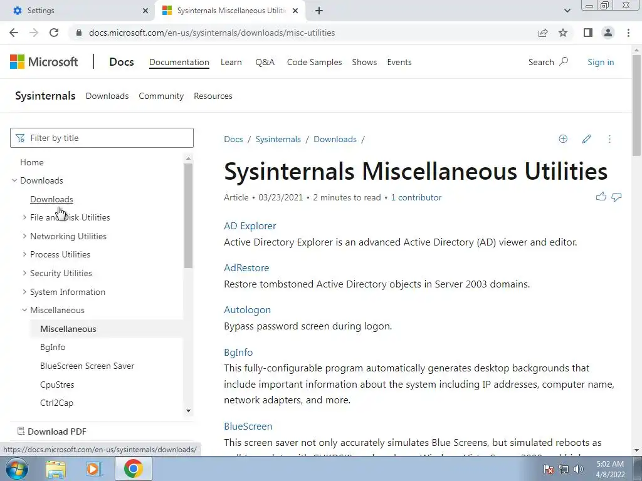
Task: Open the Chrome profile avatar
Action: click(608, 33)
